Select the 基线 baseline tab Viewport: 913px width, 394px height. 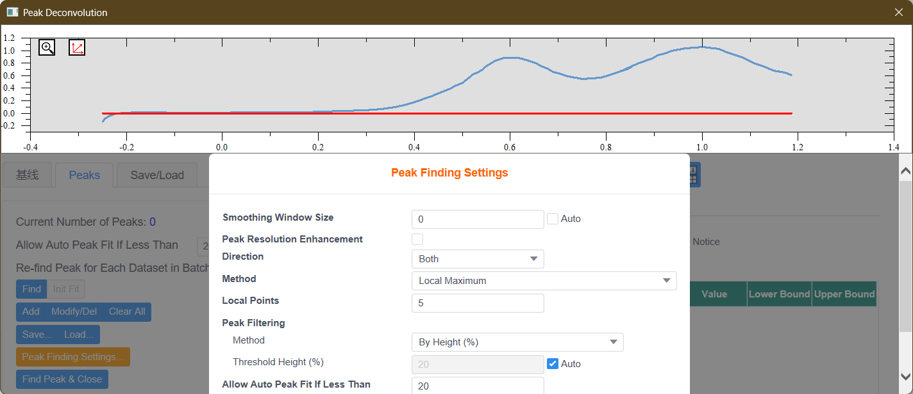coord(28,175)
